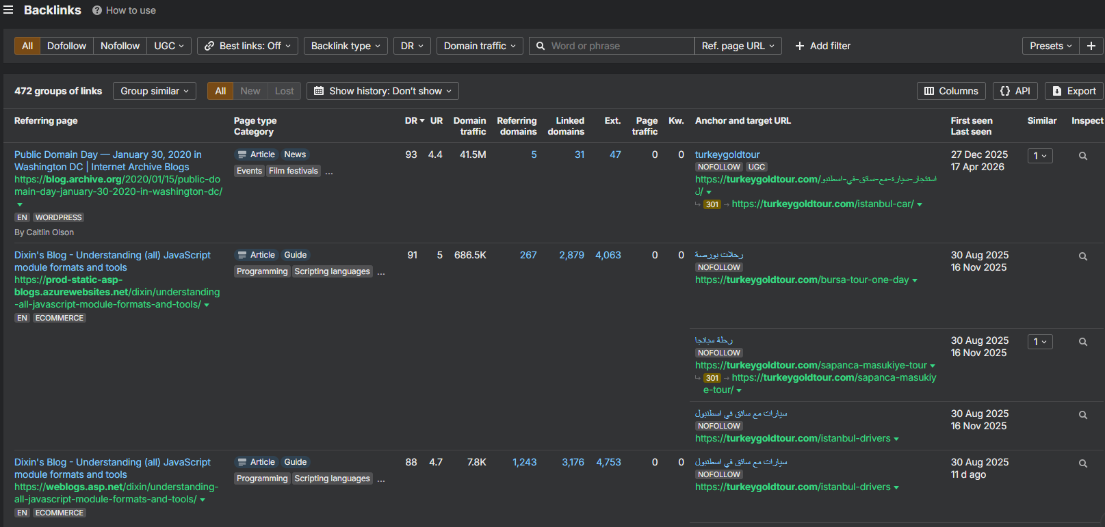Expand the blog.archive.org URL caret
Image resolution: width=1105 pixels, height=527 pixels.
coord(20,204)
